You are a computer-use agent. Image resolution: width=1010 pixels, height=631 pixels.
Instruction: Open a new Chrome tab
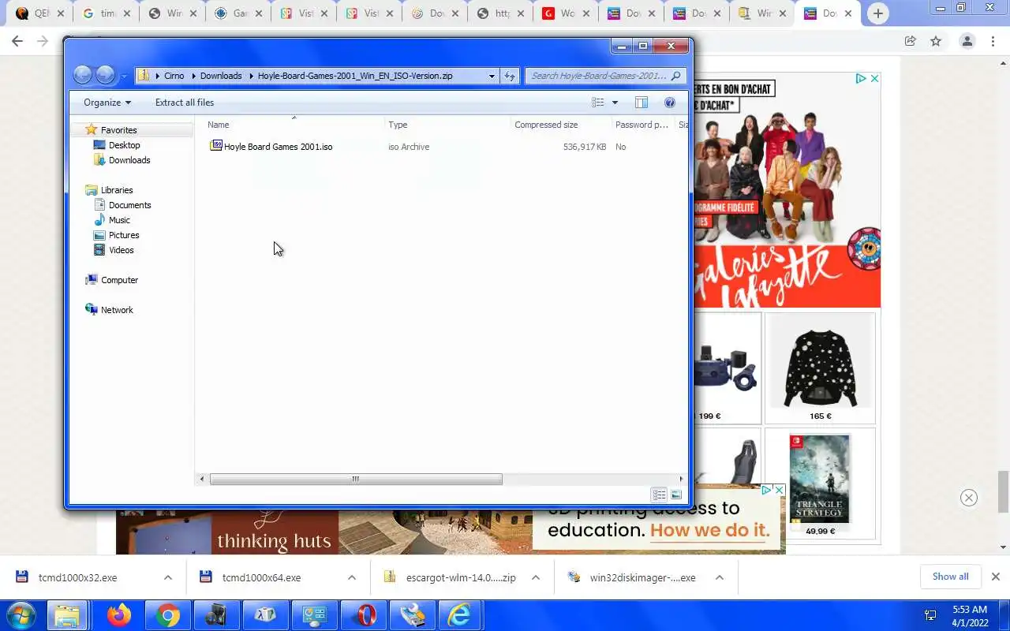pos(878,13)
